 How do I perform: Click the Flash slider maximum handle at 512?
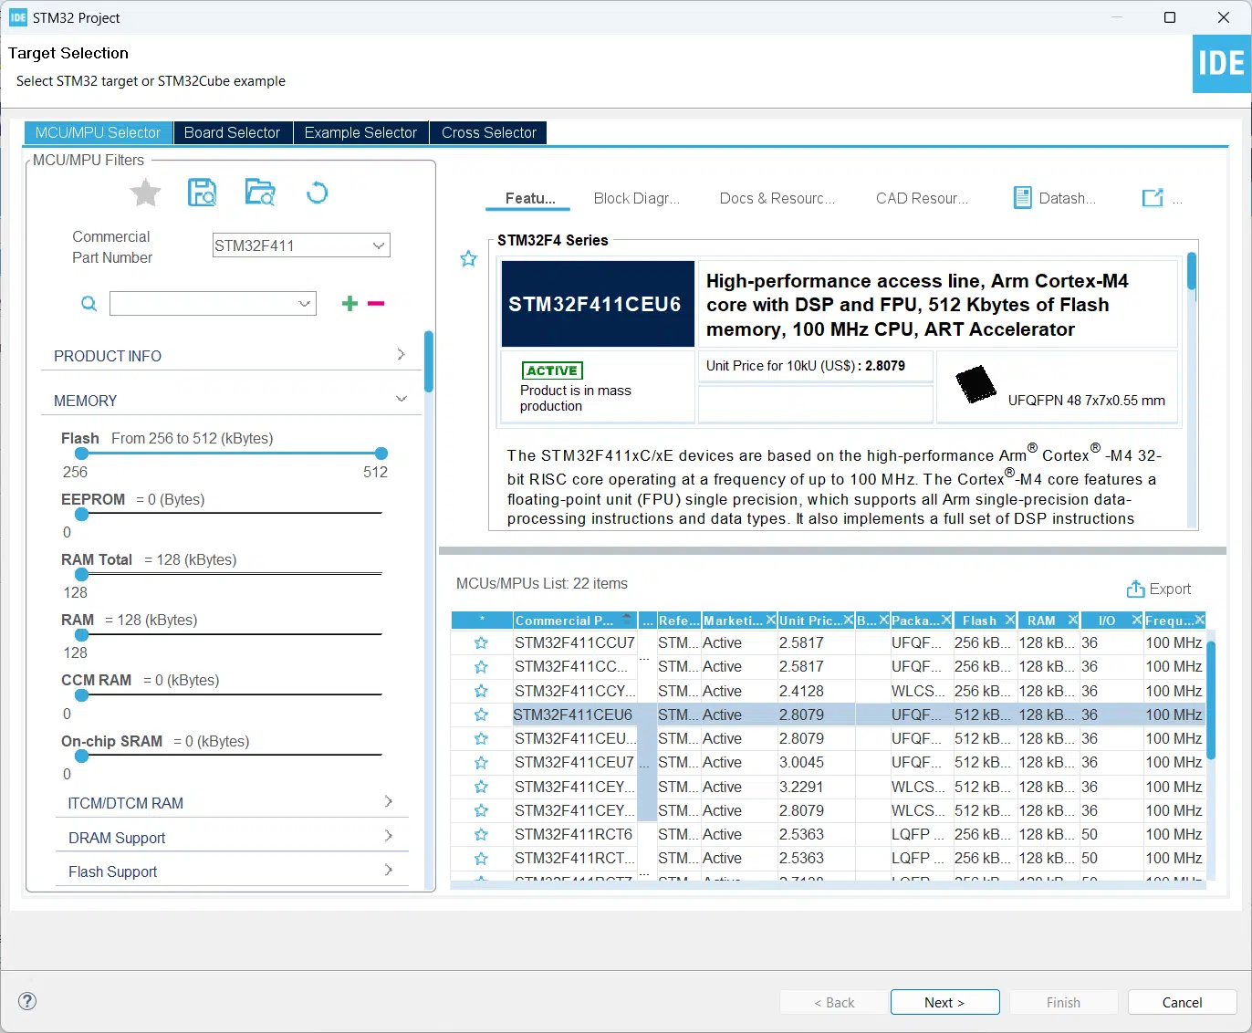(381, 454)
